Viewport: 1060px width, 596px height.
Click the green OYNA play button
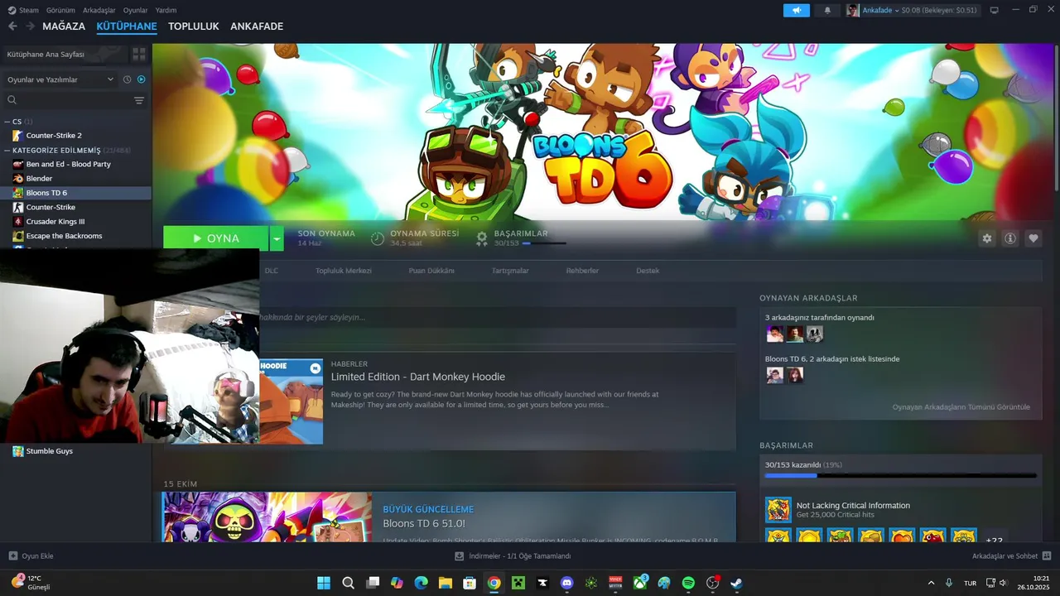coord(216,238)
